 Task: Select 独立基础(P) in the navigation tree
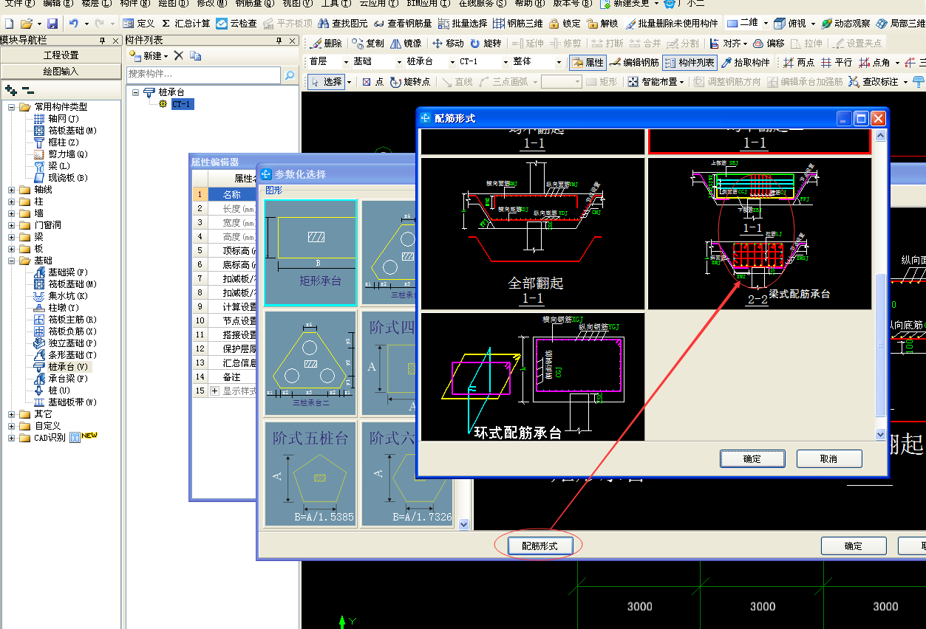(x=64, y=343)
